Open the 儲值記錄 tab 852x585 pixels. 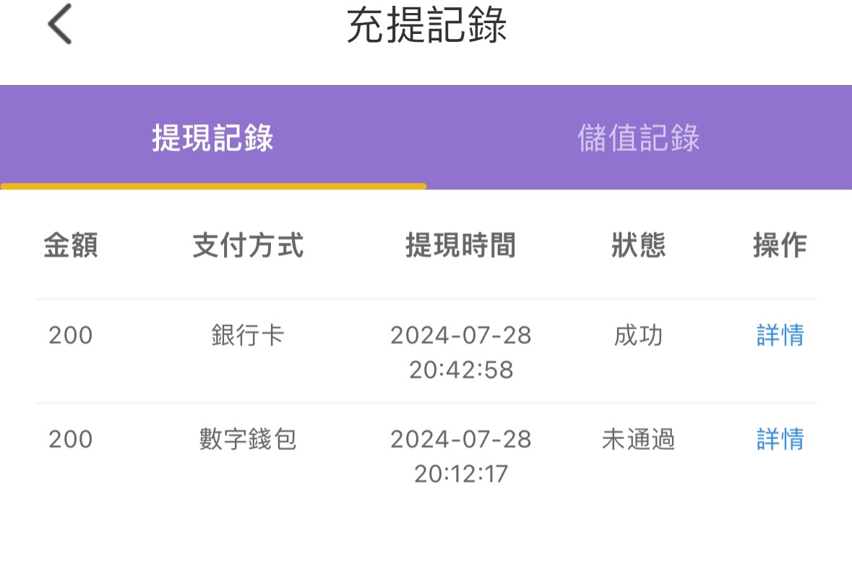638,138
